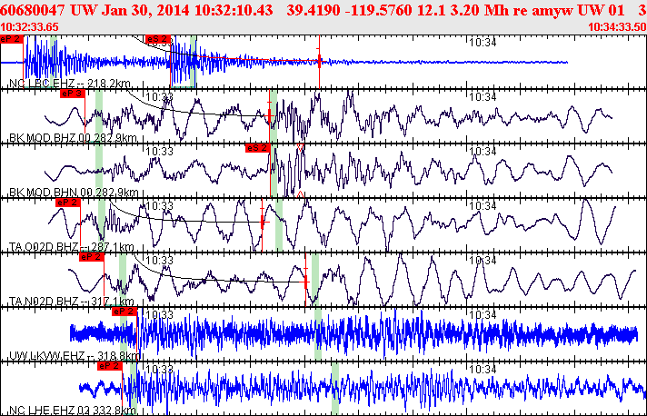Click the 10:34 time label on TA O02D trace
Image resolution: width=647 pixels, height=416 pixels.
pos(483,206)
